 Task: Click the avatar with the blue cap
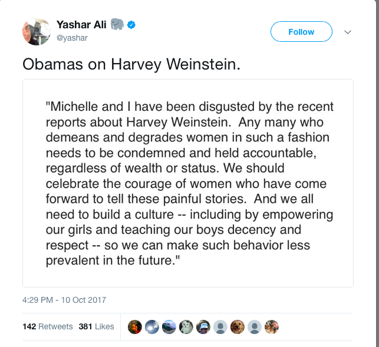(203, 326)
